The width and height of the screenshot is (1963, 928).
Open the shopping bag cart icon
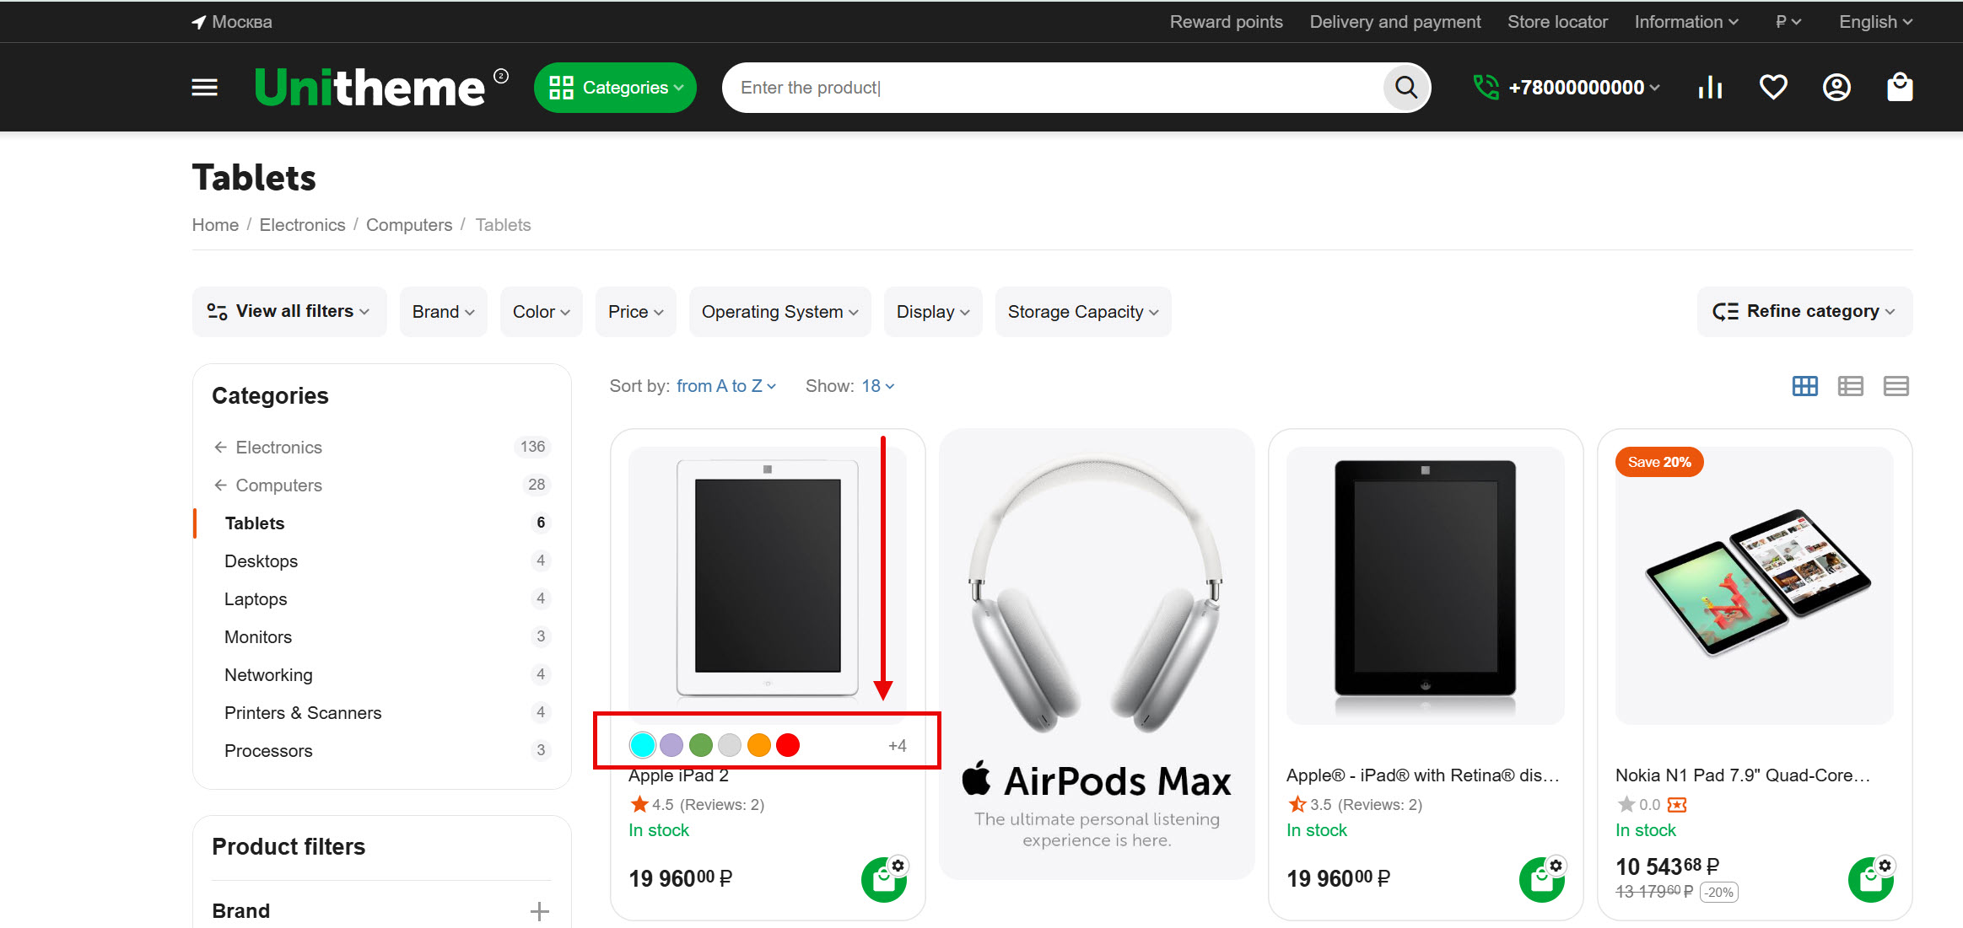point(1900,88)
